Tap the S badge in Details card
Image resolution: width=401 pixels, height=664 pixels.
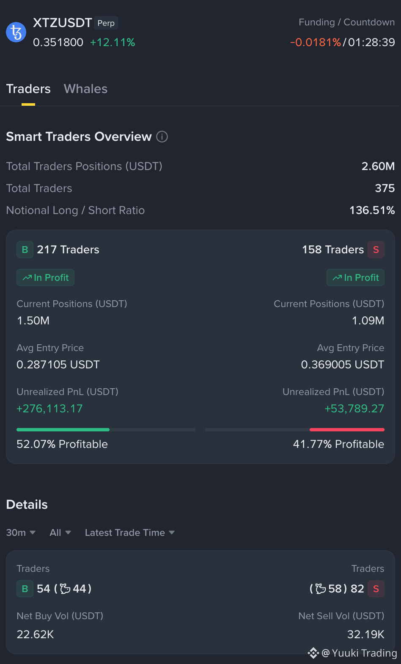point(376,589)
